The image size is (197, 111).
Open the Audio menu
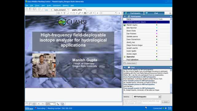(x=49, y=6)
